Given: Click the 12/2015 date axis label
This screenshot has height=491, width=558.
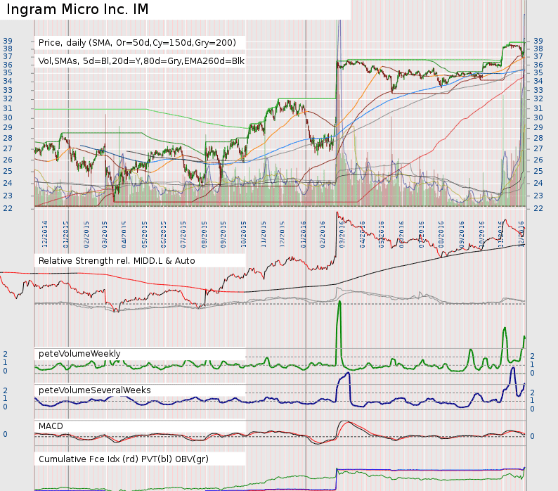Looking at the screenshot, I should (x=283, y=234).
